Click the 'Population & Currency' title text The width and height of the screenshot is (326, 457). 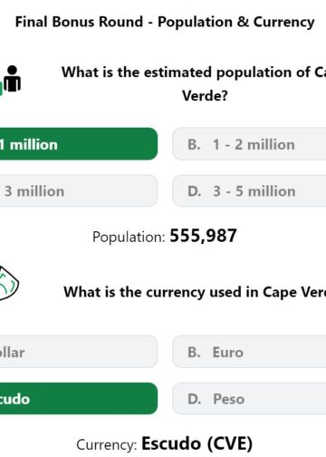click(236, 22)
